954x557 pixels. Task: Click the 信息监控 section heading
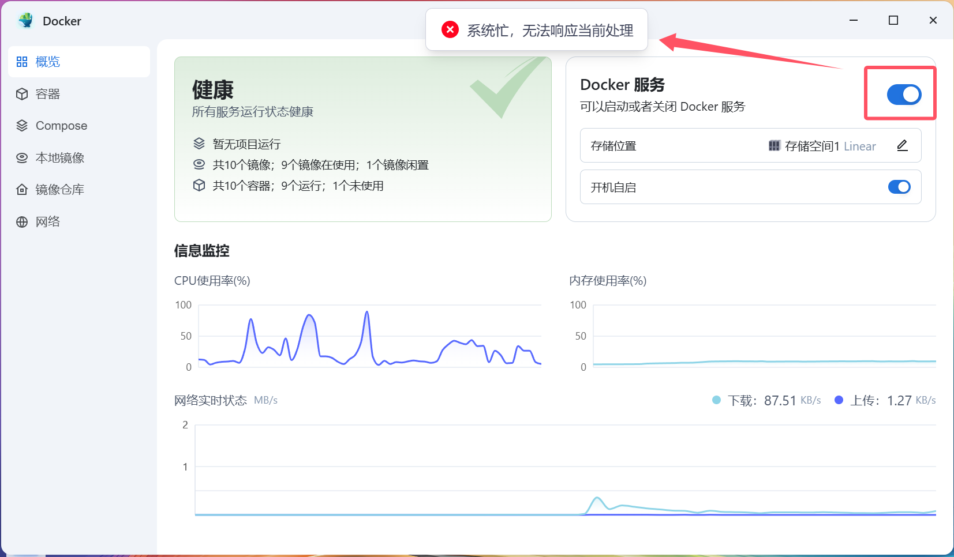202,251
